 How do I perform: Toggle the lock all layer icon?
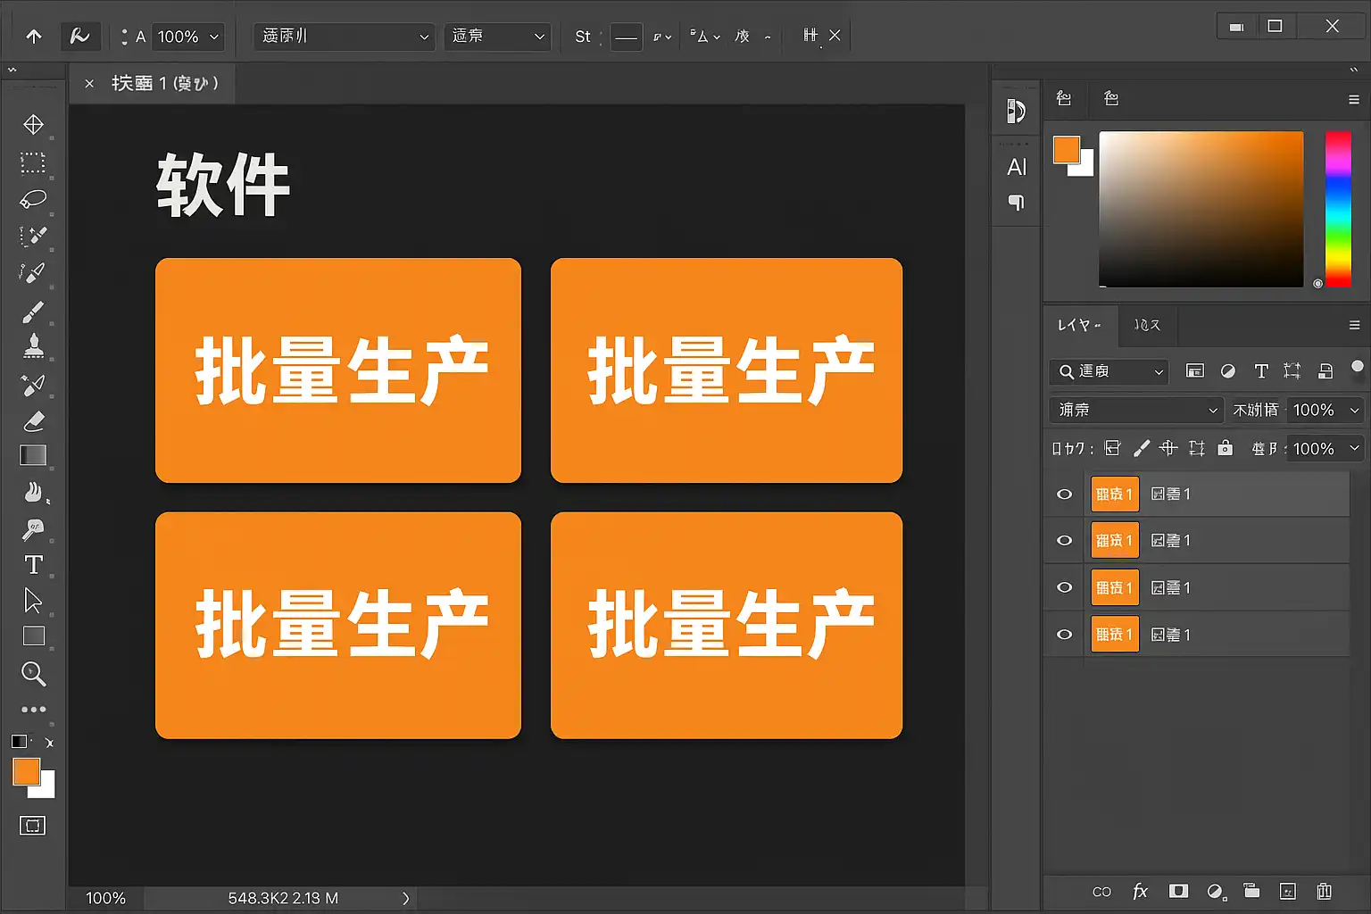point(1226,448)
